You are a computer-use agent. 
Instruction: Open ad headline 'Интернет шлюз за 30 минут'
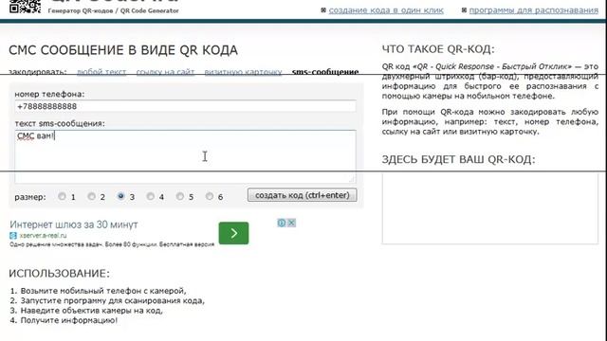coord(74,224)
